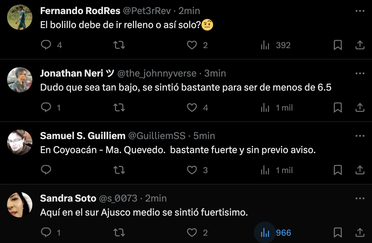Open more options menu on Sandra Soto's tweet
Image resolution: width=372 pixels, height=243 pixels.
point(360,198)
